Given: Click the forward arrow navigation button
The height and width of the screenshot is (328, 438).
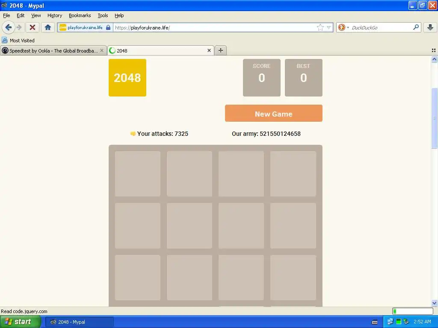Looking at the screenshot, I should point(19,27).
